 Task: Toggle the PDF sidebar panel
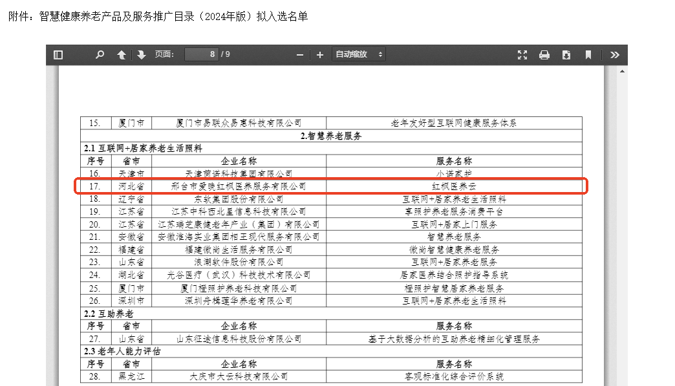click(x=58, y=55)
